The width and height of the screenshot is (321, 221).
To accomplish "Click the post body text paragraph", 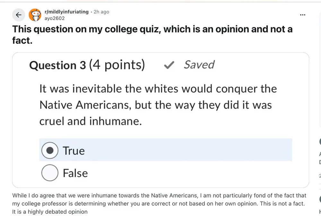I will (159, 203).
